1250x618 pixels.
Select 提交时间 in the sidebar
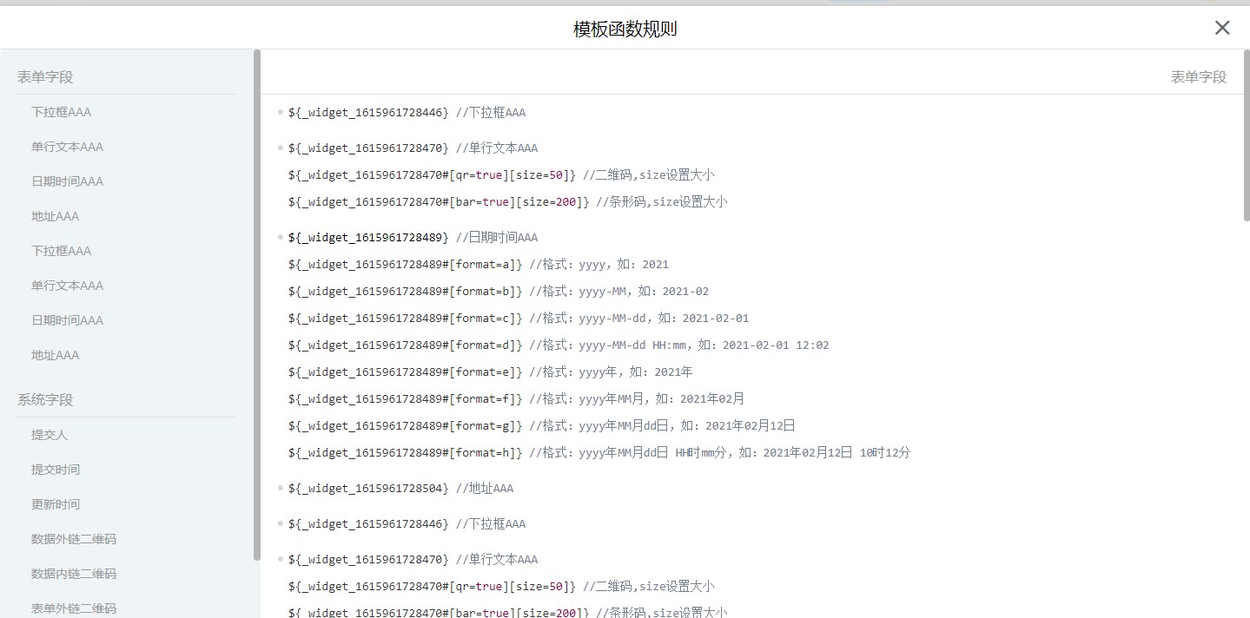point(56,470)
